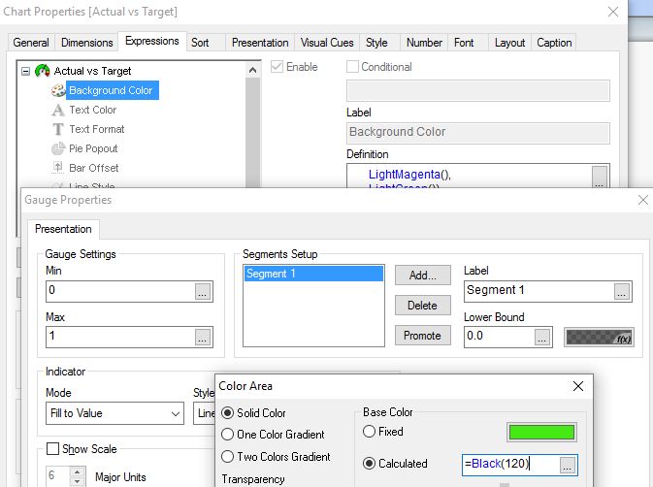Switch to the Caption tab
Viewport: 653px width, 487px height.
pos(554,43)
